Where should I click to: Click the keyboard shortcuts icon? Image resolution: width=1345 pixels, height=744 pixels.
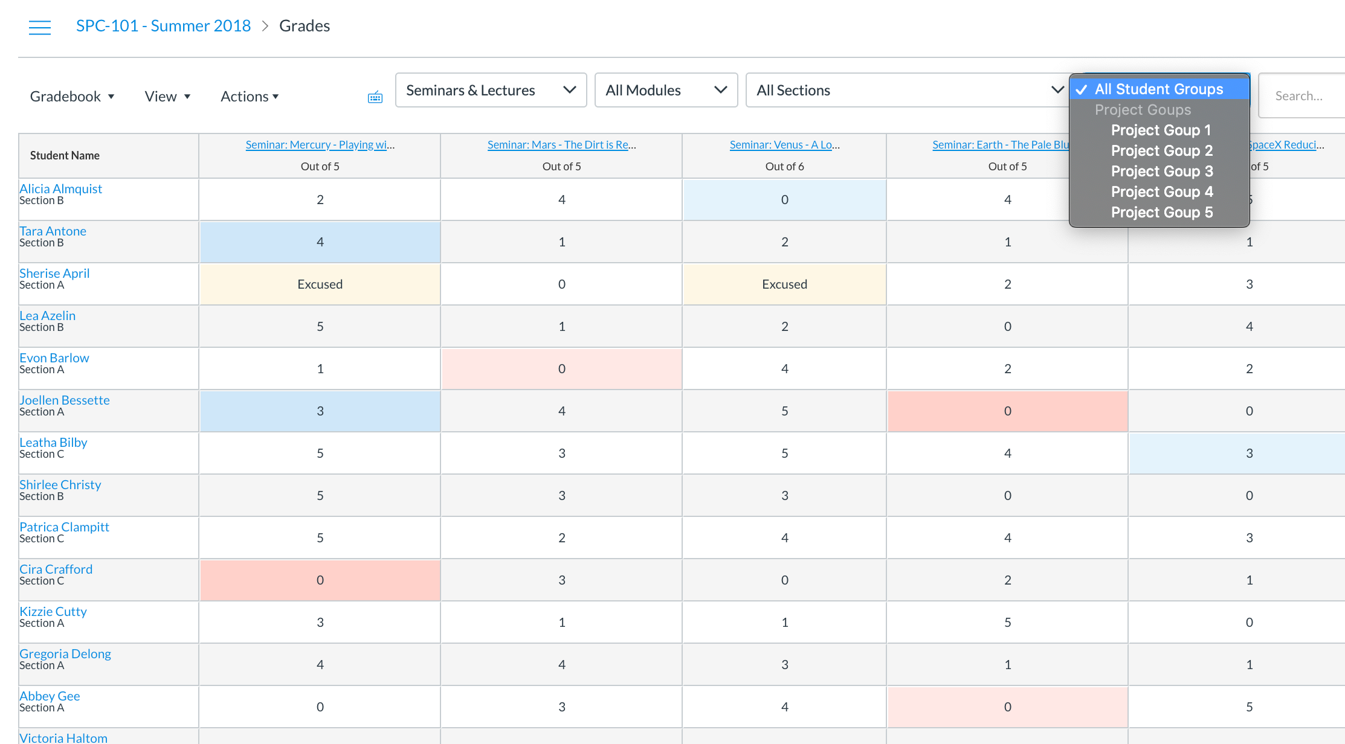point(375,97)
